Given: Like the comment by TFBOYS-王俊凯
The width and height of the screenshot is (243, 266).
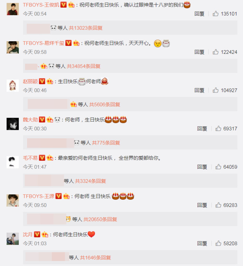Looking at the screenshot, I should click(216, 14).
